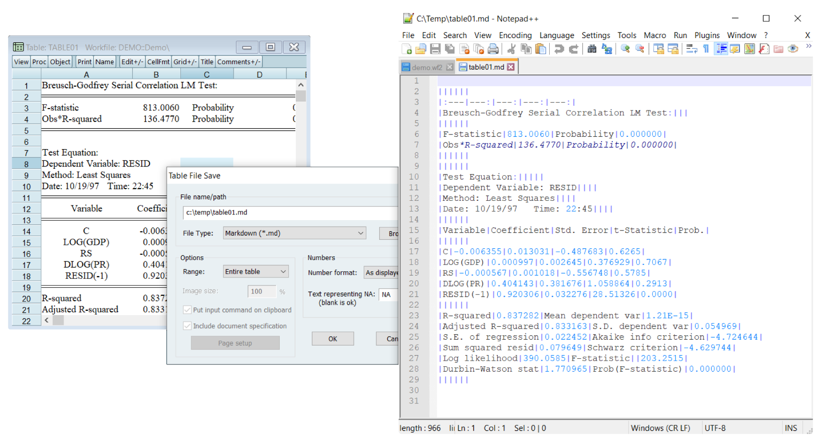
Task: Open the Number format dropdown
Action: coord(381,273)
